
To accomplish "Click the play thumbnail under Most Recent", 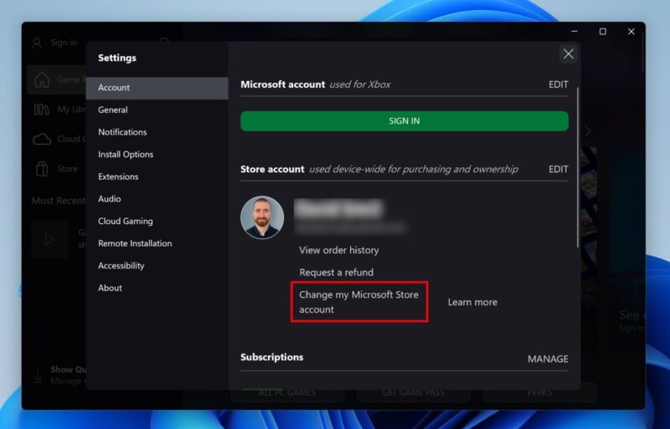I will point(49,239).
